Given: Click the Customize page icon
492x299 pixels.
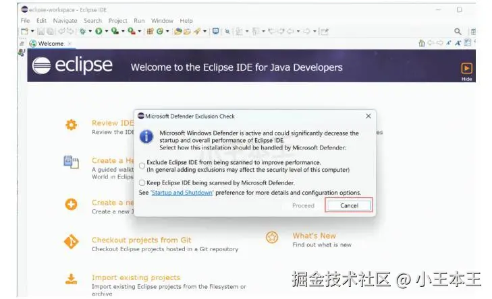Looking at the screenshot, I should click(467, 42).
